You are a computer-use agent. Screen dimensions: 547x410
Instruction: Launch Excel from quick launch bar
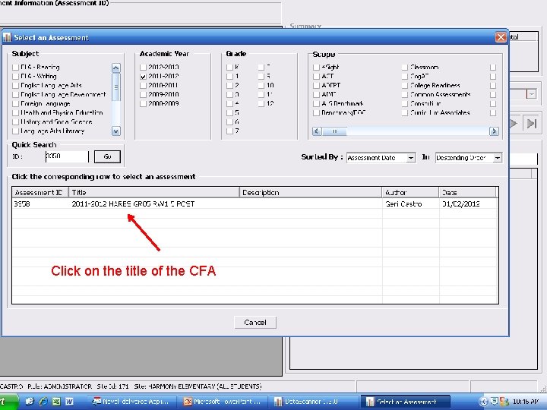click(x=56, y=402)
